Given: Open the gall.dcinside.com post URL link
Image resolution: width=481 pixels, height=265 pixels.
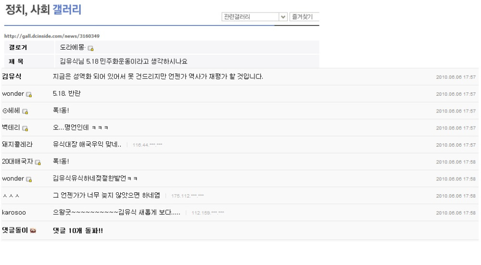Looking at the screenshot, I should [52, 36].
